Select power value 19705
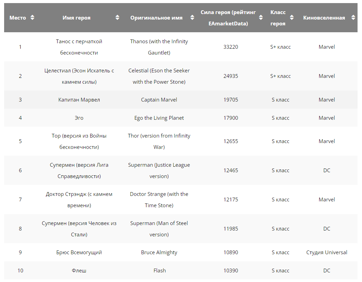362x282 pixels. click(231, 100)
